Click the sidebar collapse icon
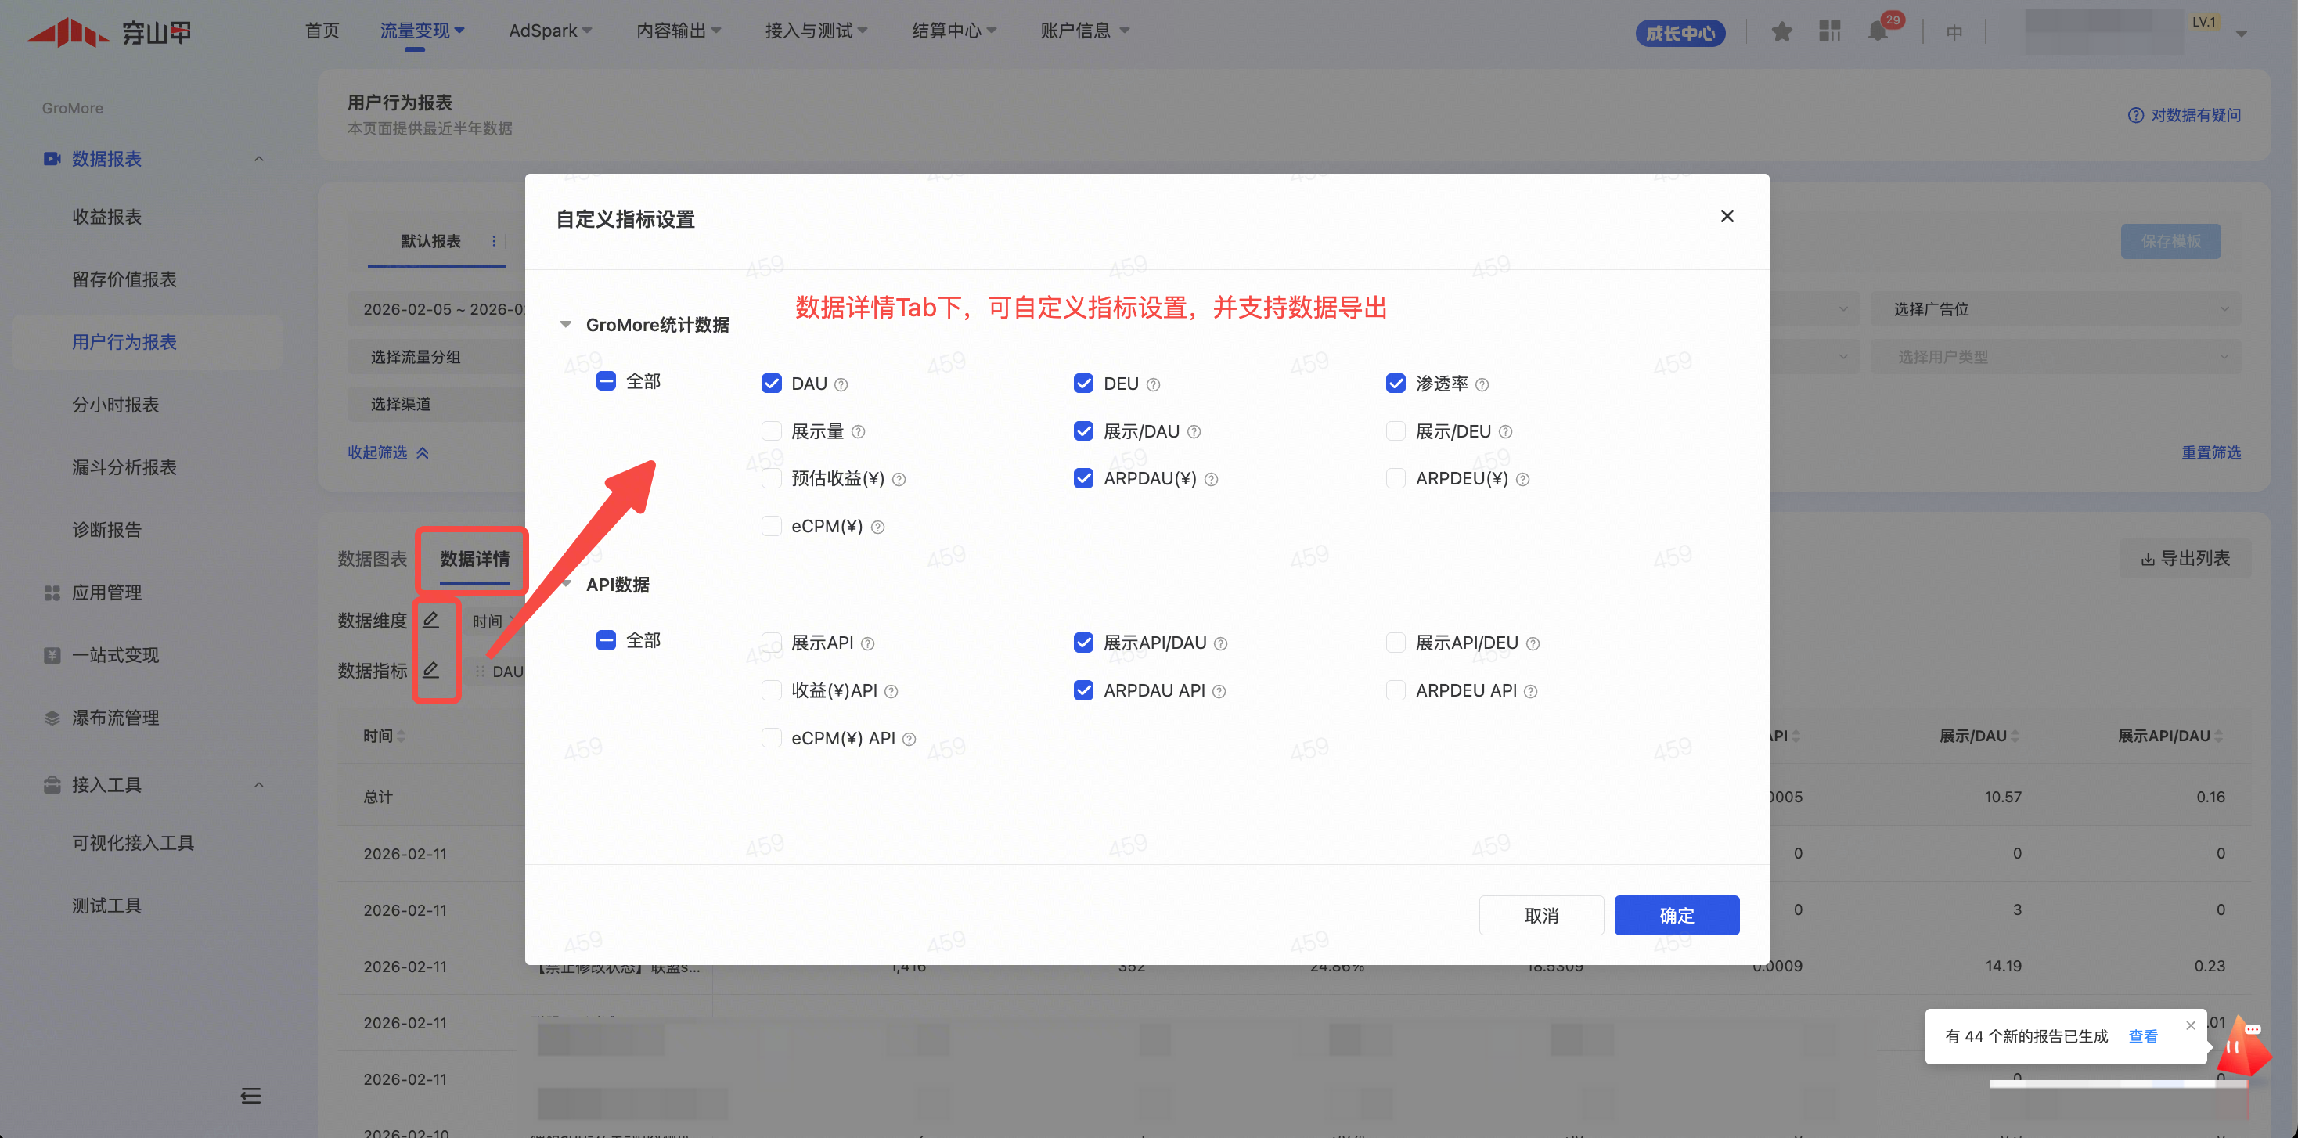 [250, 1095]
